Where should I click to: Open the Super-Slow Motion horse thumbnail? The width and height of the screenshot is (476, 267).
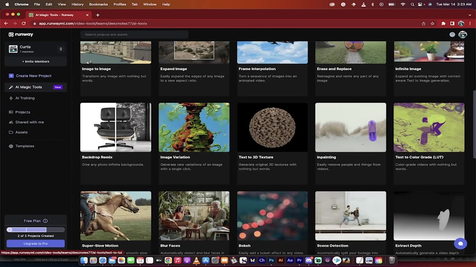[x=116, y=216]
